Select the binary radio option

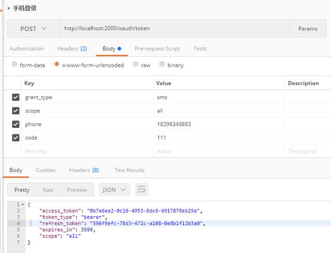tap(162, 64)
